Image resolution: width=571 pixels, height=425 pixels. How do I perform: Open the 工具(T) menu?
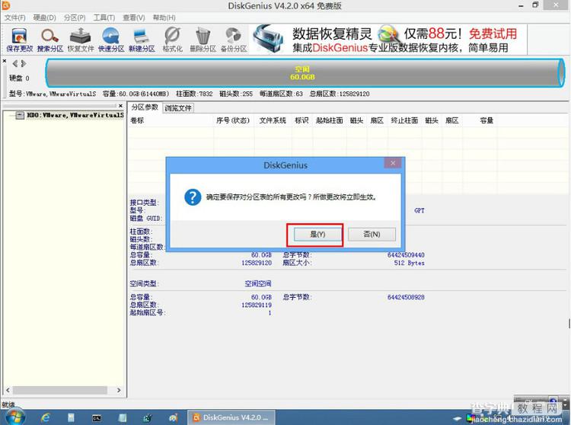pyautogui.click(x=104, y=18)
